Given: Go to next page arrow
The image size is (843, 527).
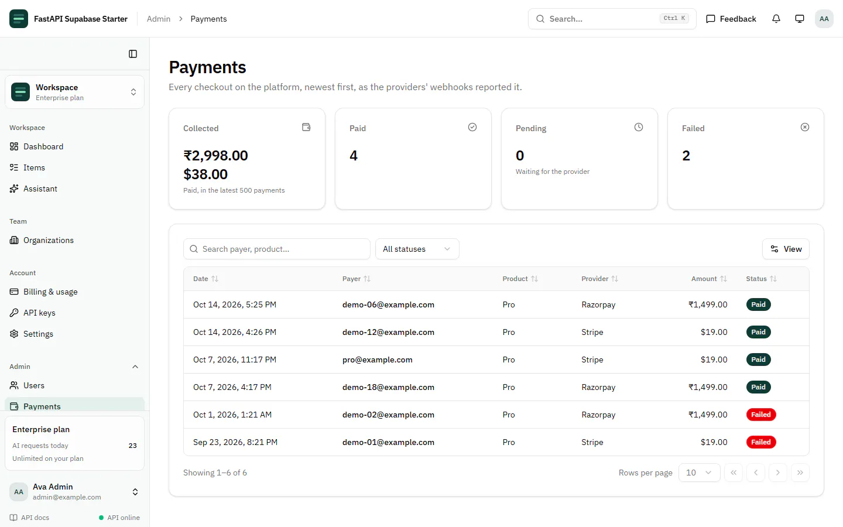Looking at the screenshot, I should point(778,473).
